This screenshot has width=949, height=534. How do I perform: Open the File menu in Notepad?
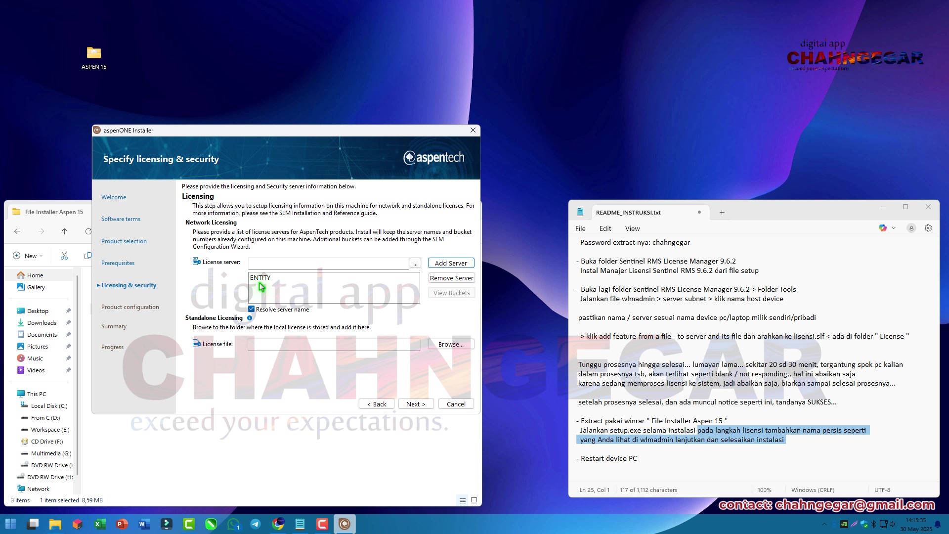(580, 228)
